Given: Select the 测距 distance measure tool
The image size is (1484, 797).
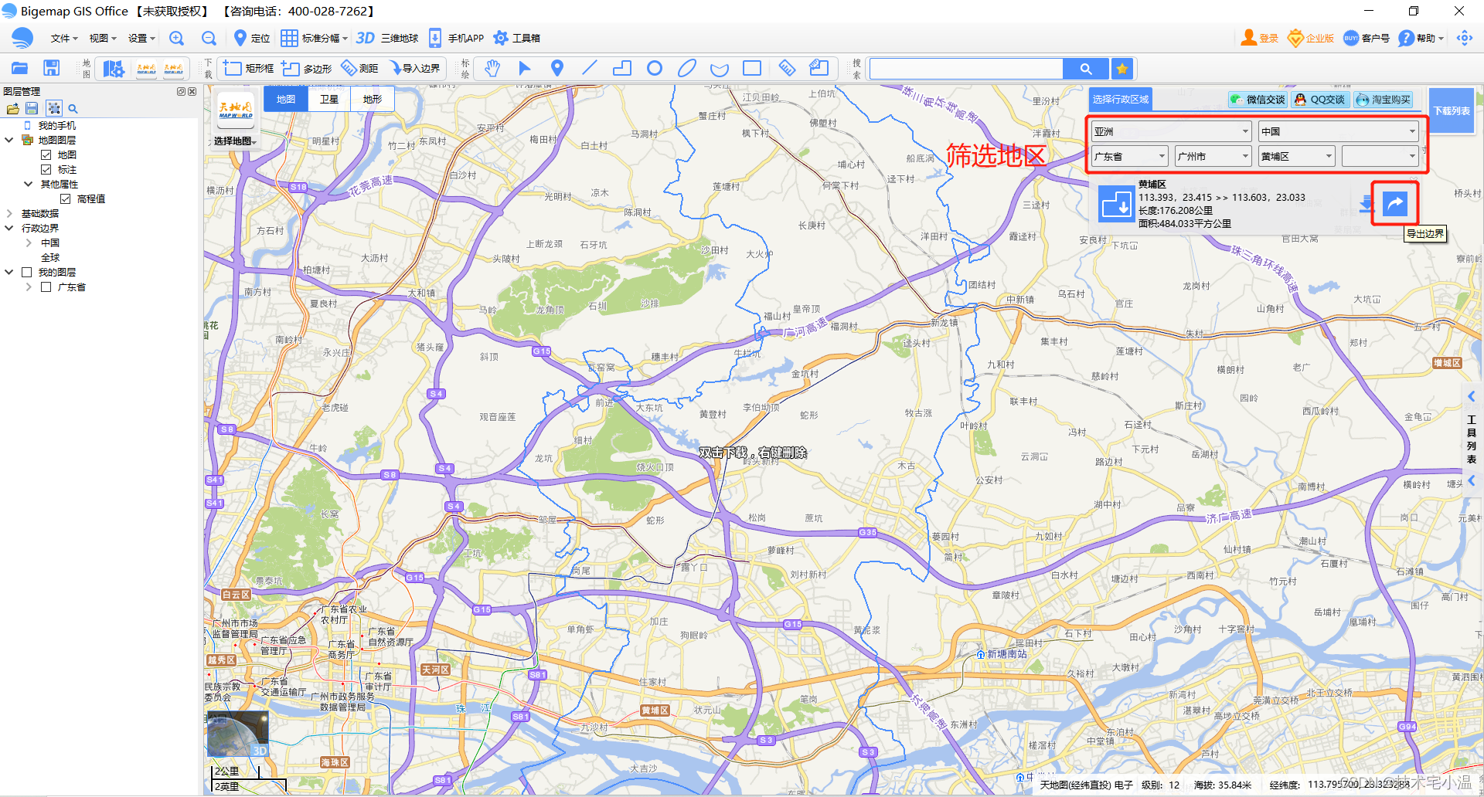Looking at the screenshot, I should click(x=360, y=68).
